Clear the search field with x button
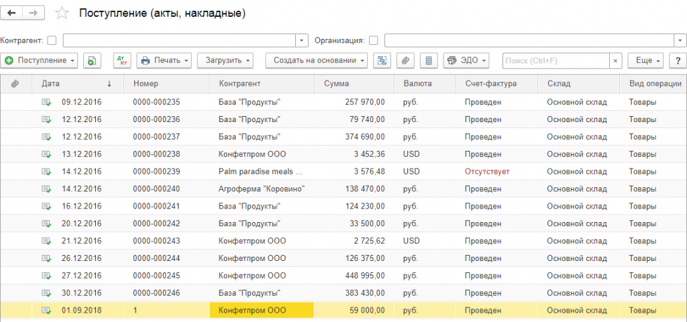The height and width of the screenshot is (322, 687). [x=615, y=60]
